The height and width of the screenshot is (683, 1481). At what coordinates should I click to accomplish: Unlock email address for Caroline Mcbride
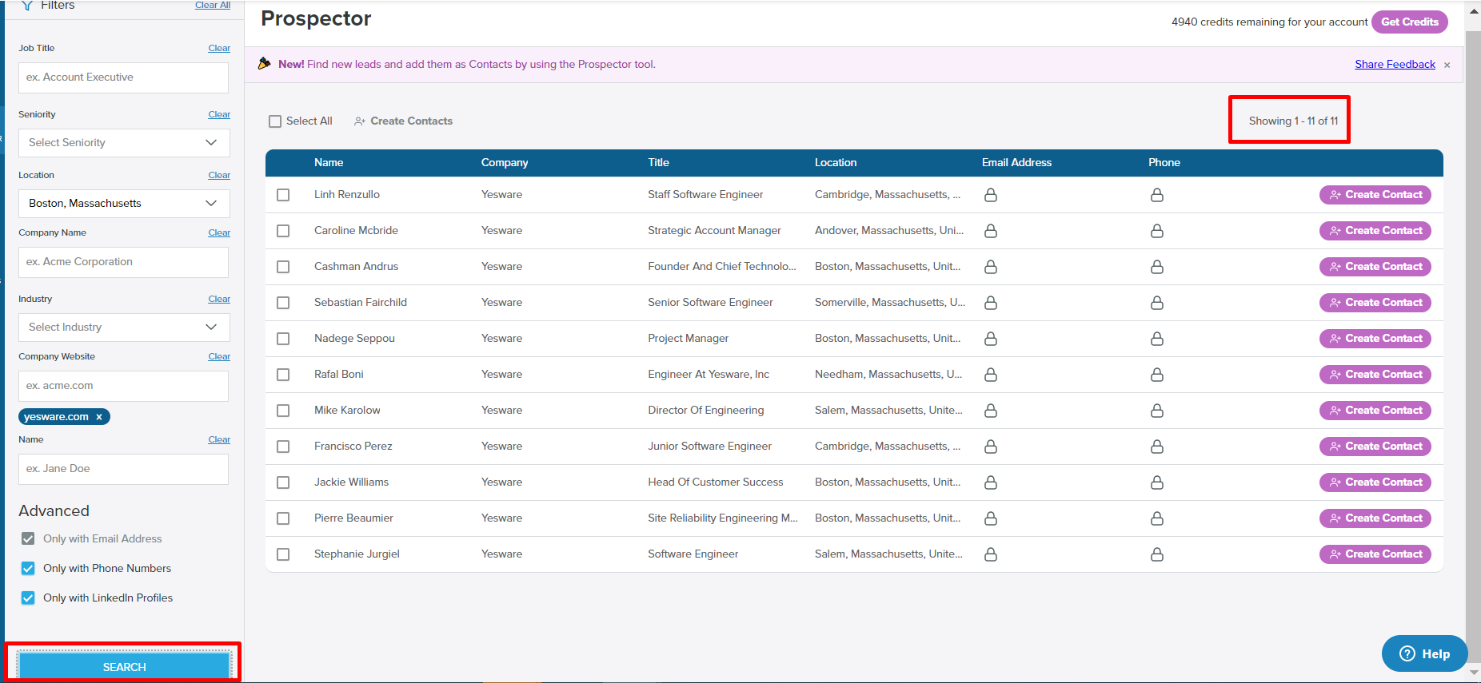[x=990, y=231]
